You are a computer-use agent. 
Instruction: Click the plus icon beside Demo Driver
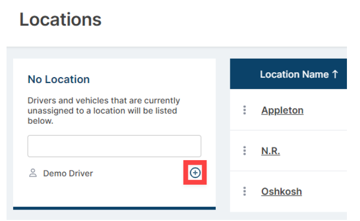(195, 173)
